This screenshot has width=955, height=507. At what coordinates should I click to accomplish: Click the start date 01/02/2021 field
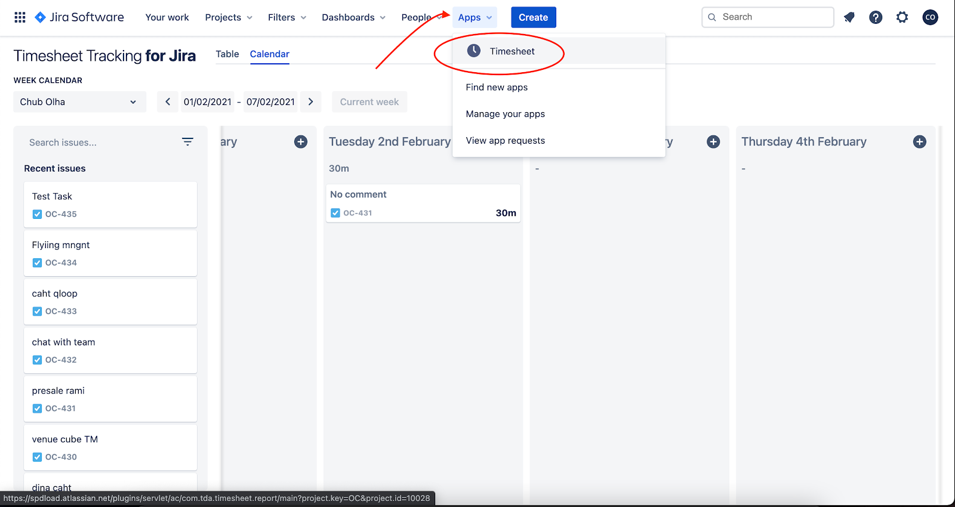(x=208, y=102)
